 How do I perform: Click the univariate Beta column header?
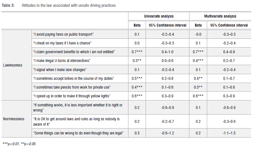137,25
